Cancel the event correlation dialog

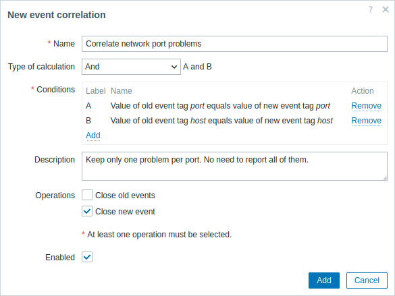(367, 280)
